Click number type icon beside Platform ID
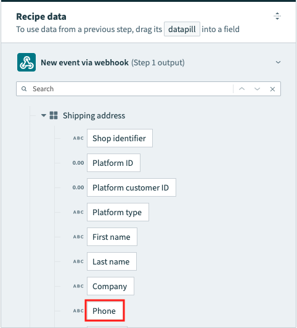Image resolution: width=297 pixels, height=328 pixels. 78,163
